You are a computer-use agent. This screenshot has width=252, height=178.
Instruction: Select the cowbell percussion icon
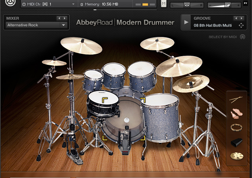click(237, 142)
